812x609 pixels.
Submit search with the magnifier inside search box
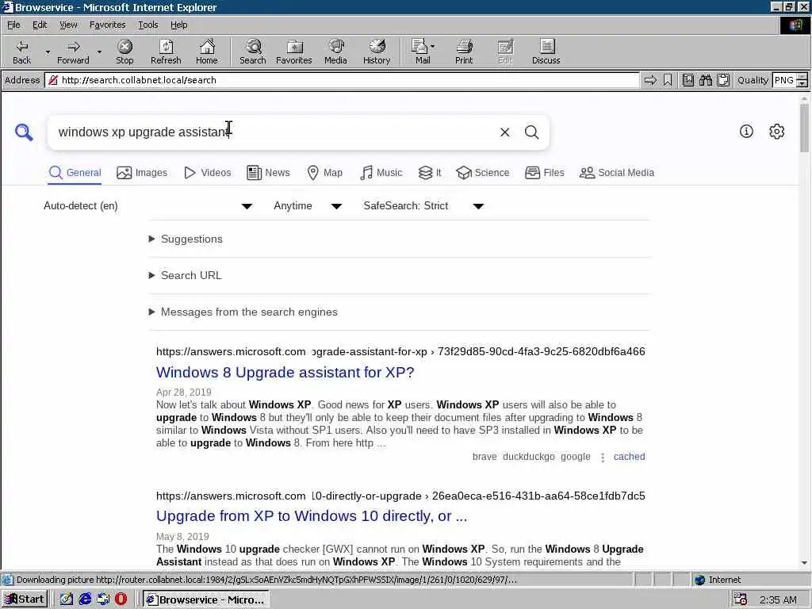(x=532, y=132)
